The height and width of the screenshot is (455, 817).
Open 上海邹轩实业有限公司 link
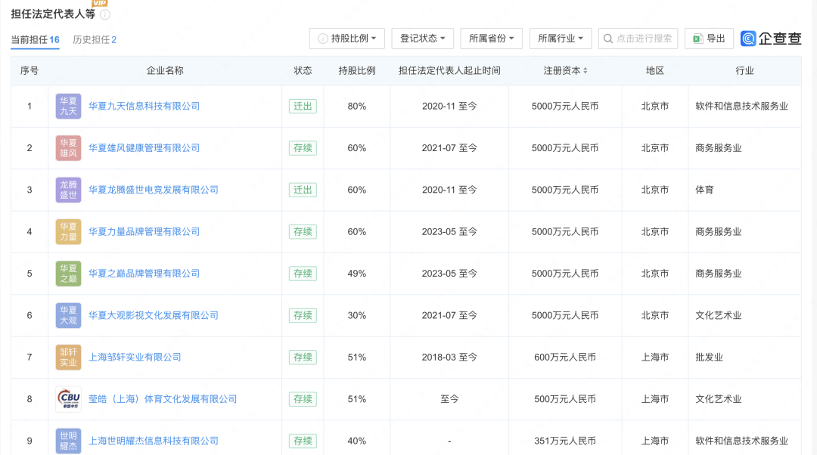(x=135, y=357)
